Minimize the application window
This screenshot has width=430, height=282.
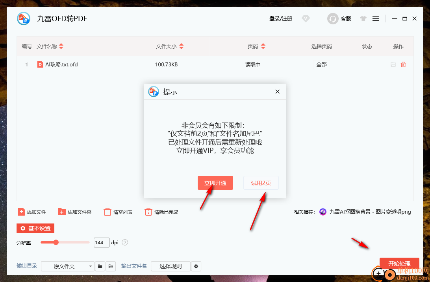[x=394, y=18]
